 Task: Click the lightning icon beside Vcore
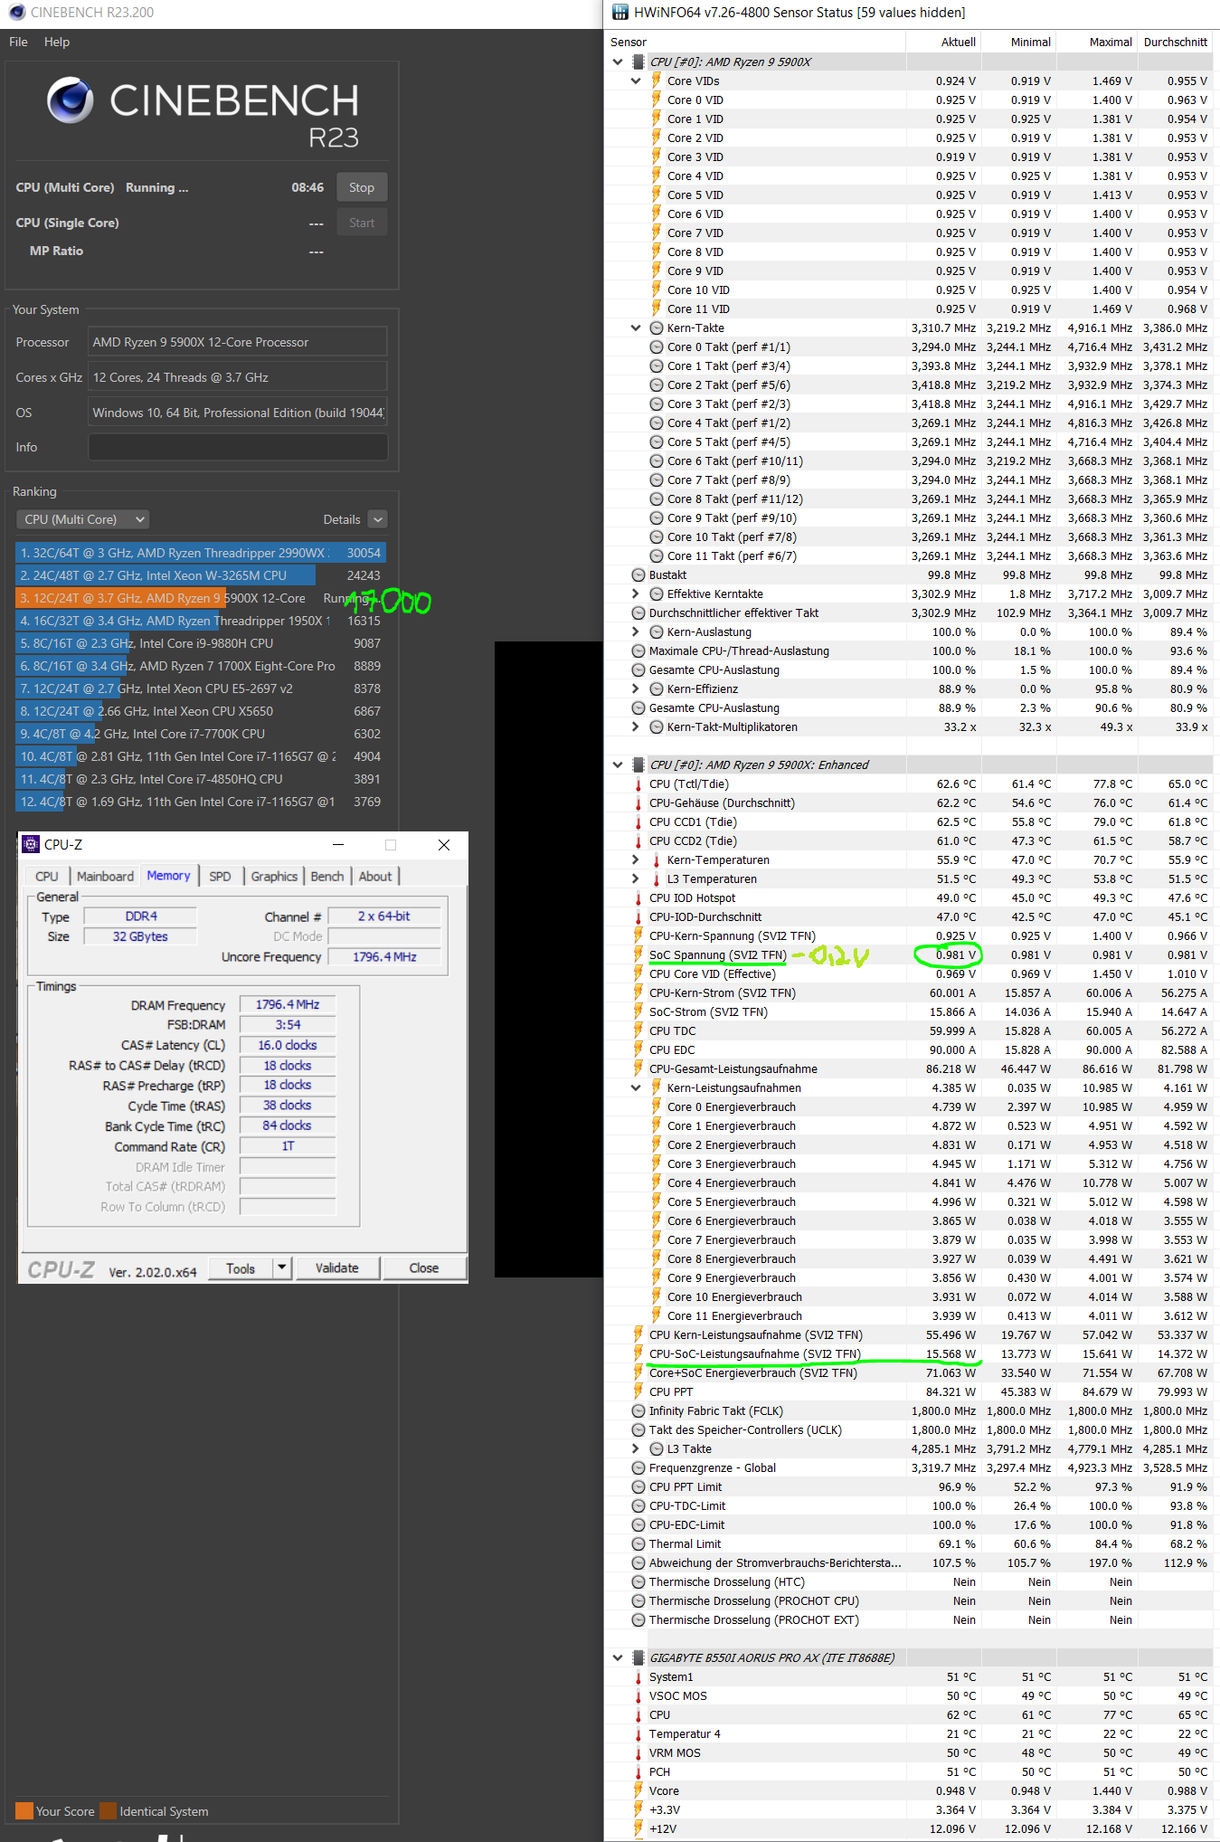pyautogui.click(x=638, y=1790)
